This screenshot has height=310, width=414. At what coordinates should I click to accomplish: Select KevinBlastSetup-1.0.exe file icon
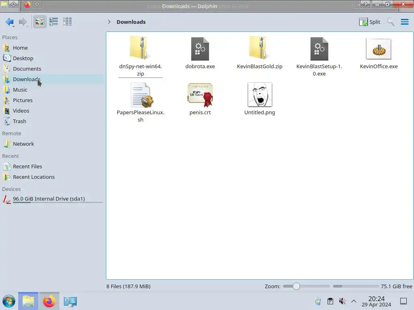pos(319,49)
